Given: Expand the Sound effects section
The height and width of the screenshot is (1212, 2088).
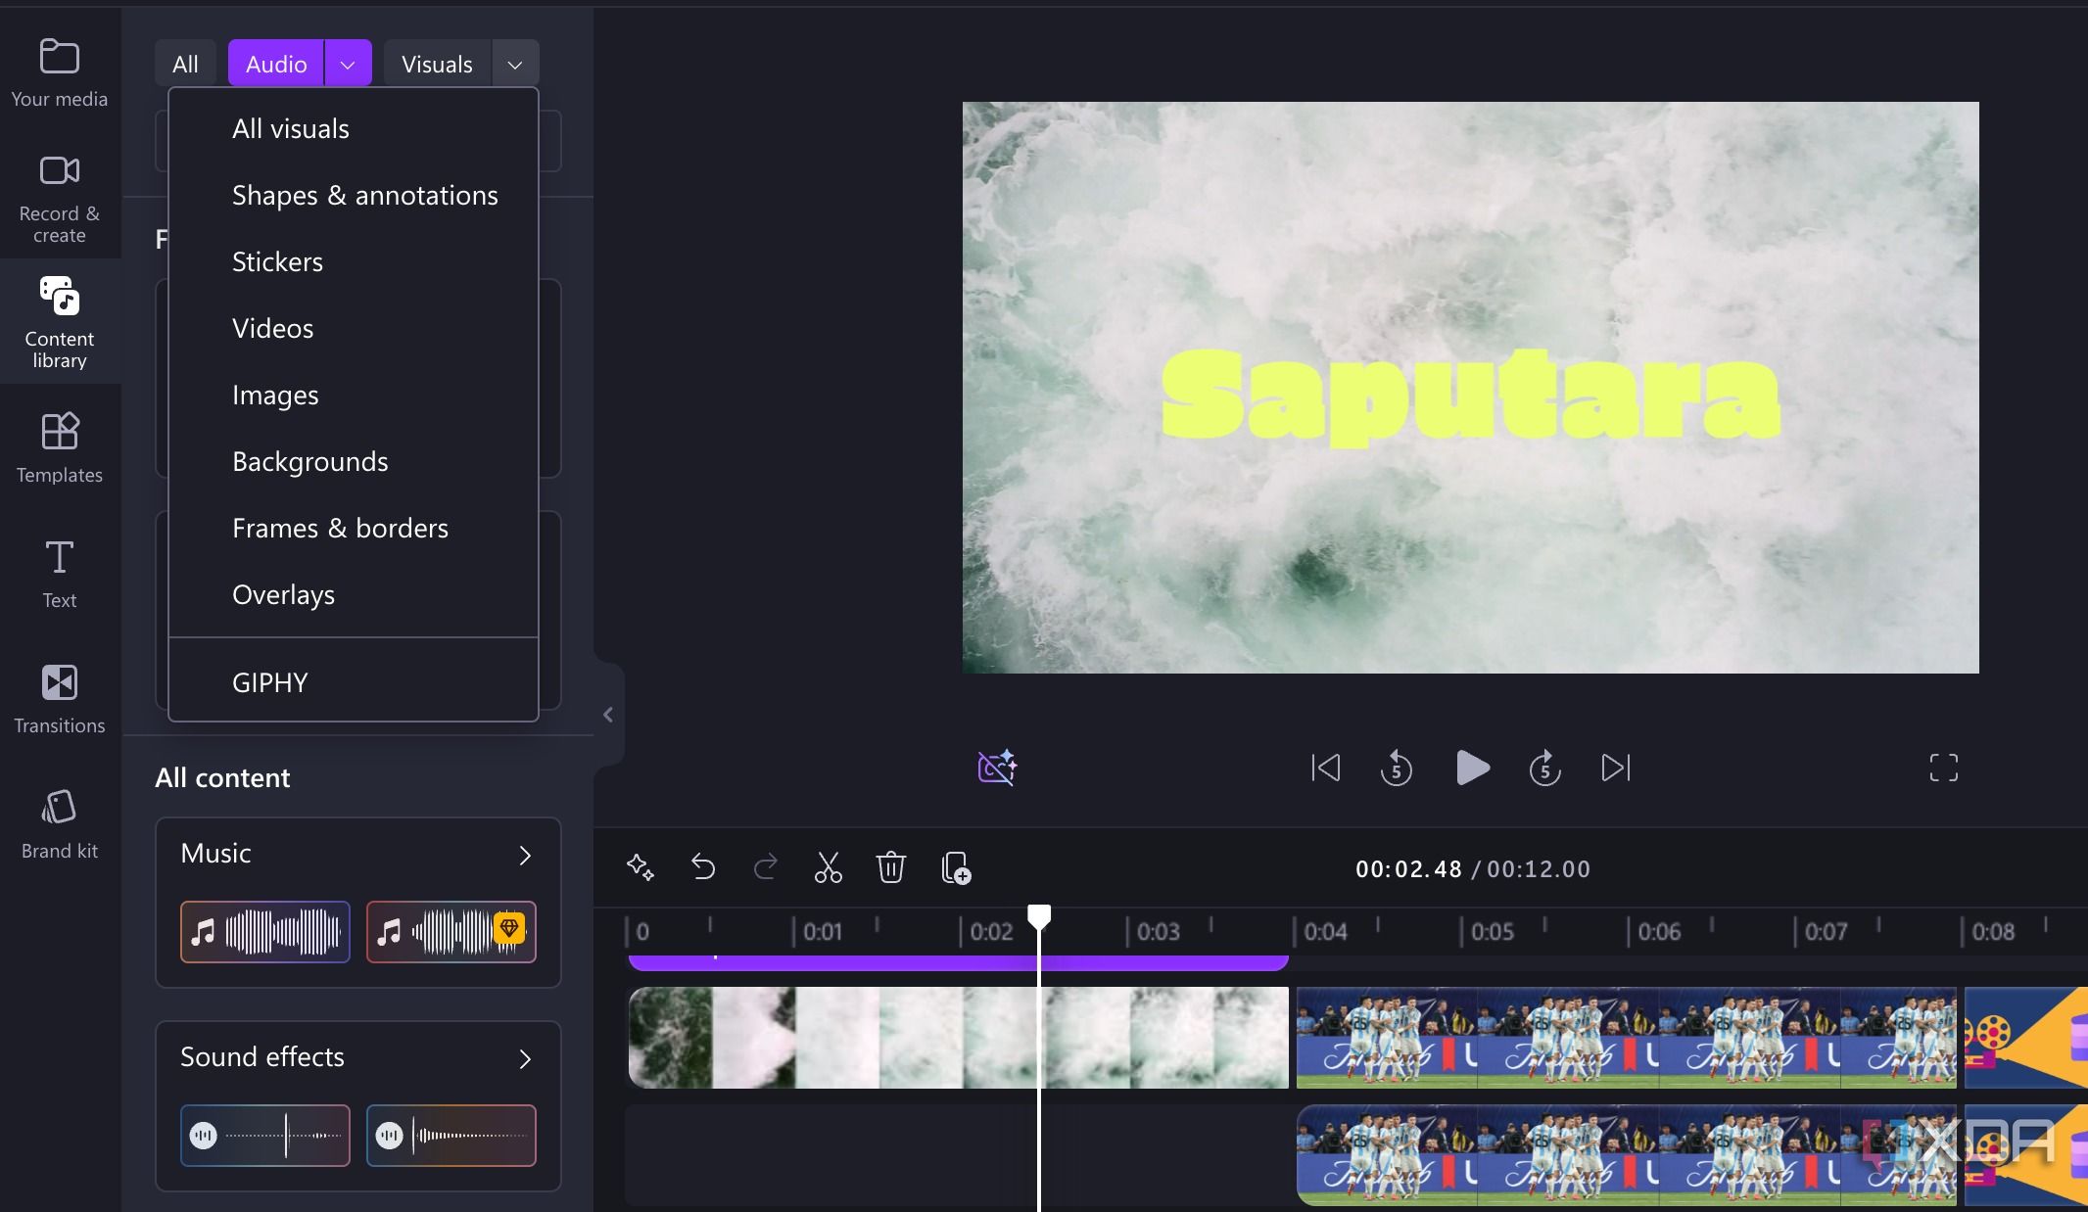Looking at the screenshot, I should 525,1059.
